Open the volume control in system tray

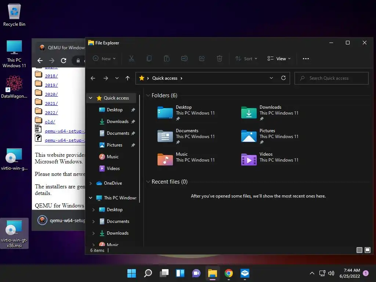(331, 273)
